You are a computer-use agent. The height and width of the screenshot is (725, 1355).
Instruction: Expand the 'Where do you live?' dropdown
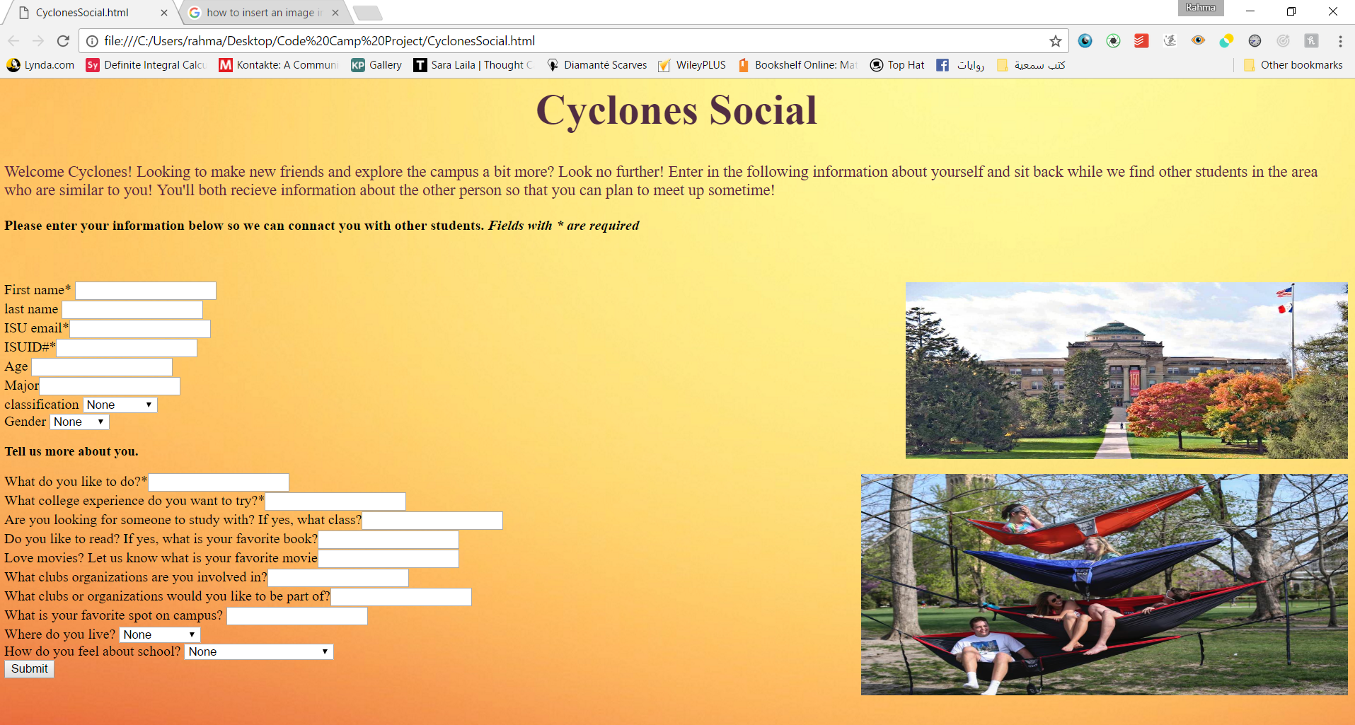click(x=158, y=634)
